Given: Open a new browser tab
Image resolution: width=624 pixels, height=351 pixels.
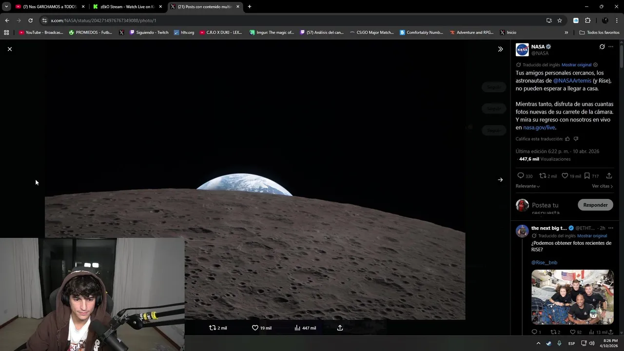Looking at the screenshot, I should click(x=250, y=7).
